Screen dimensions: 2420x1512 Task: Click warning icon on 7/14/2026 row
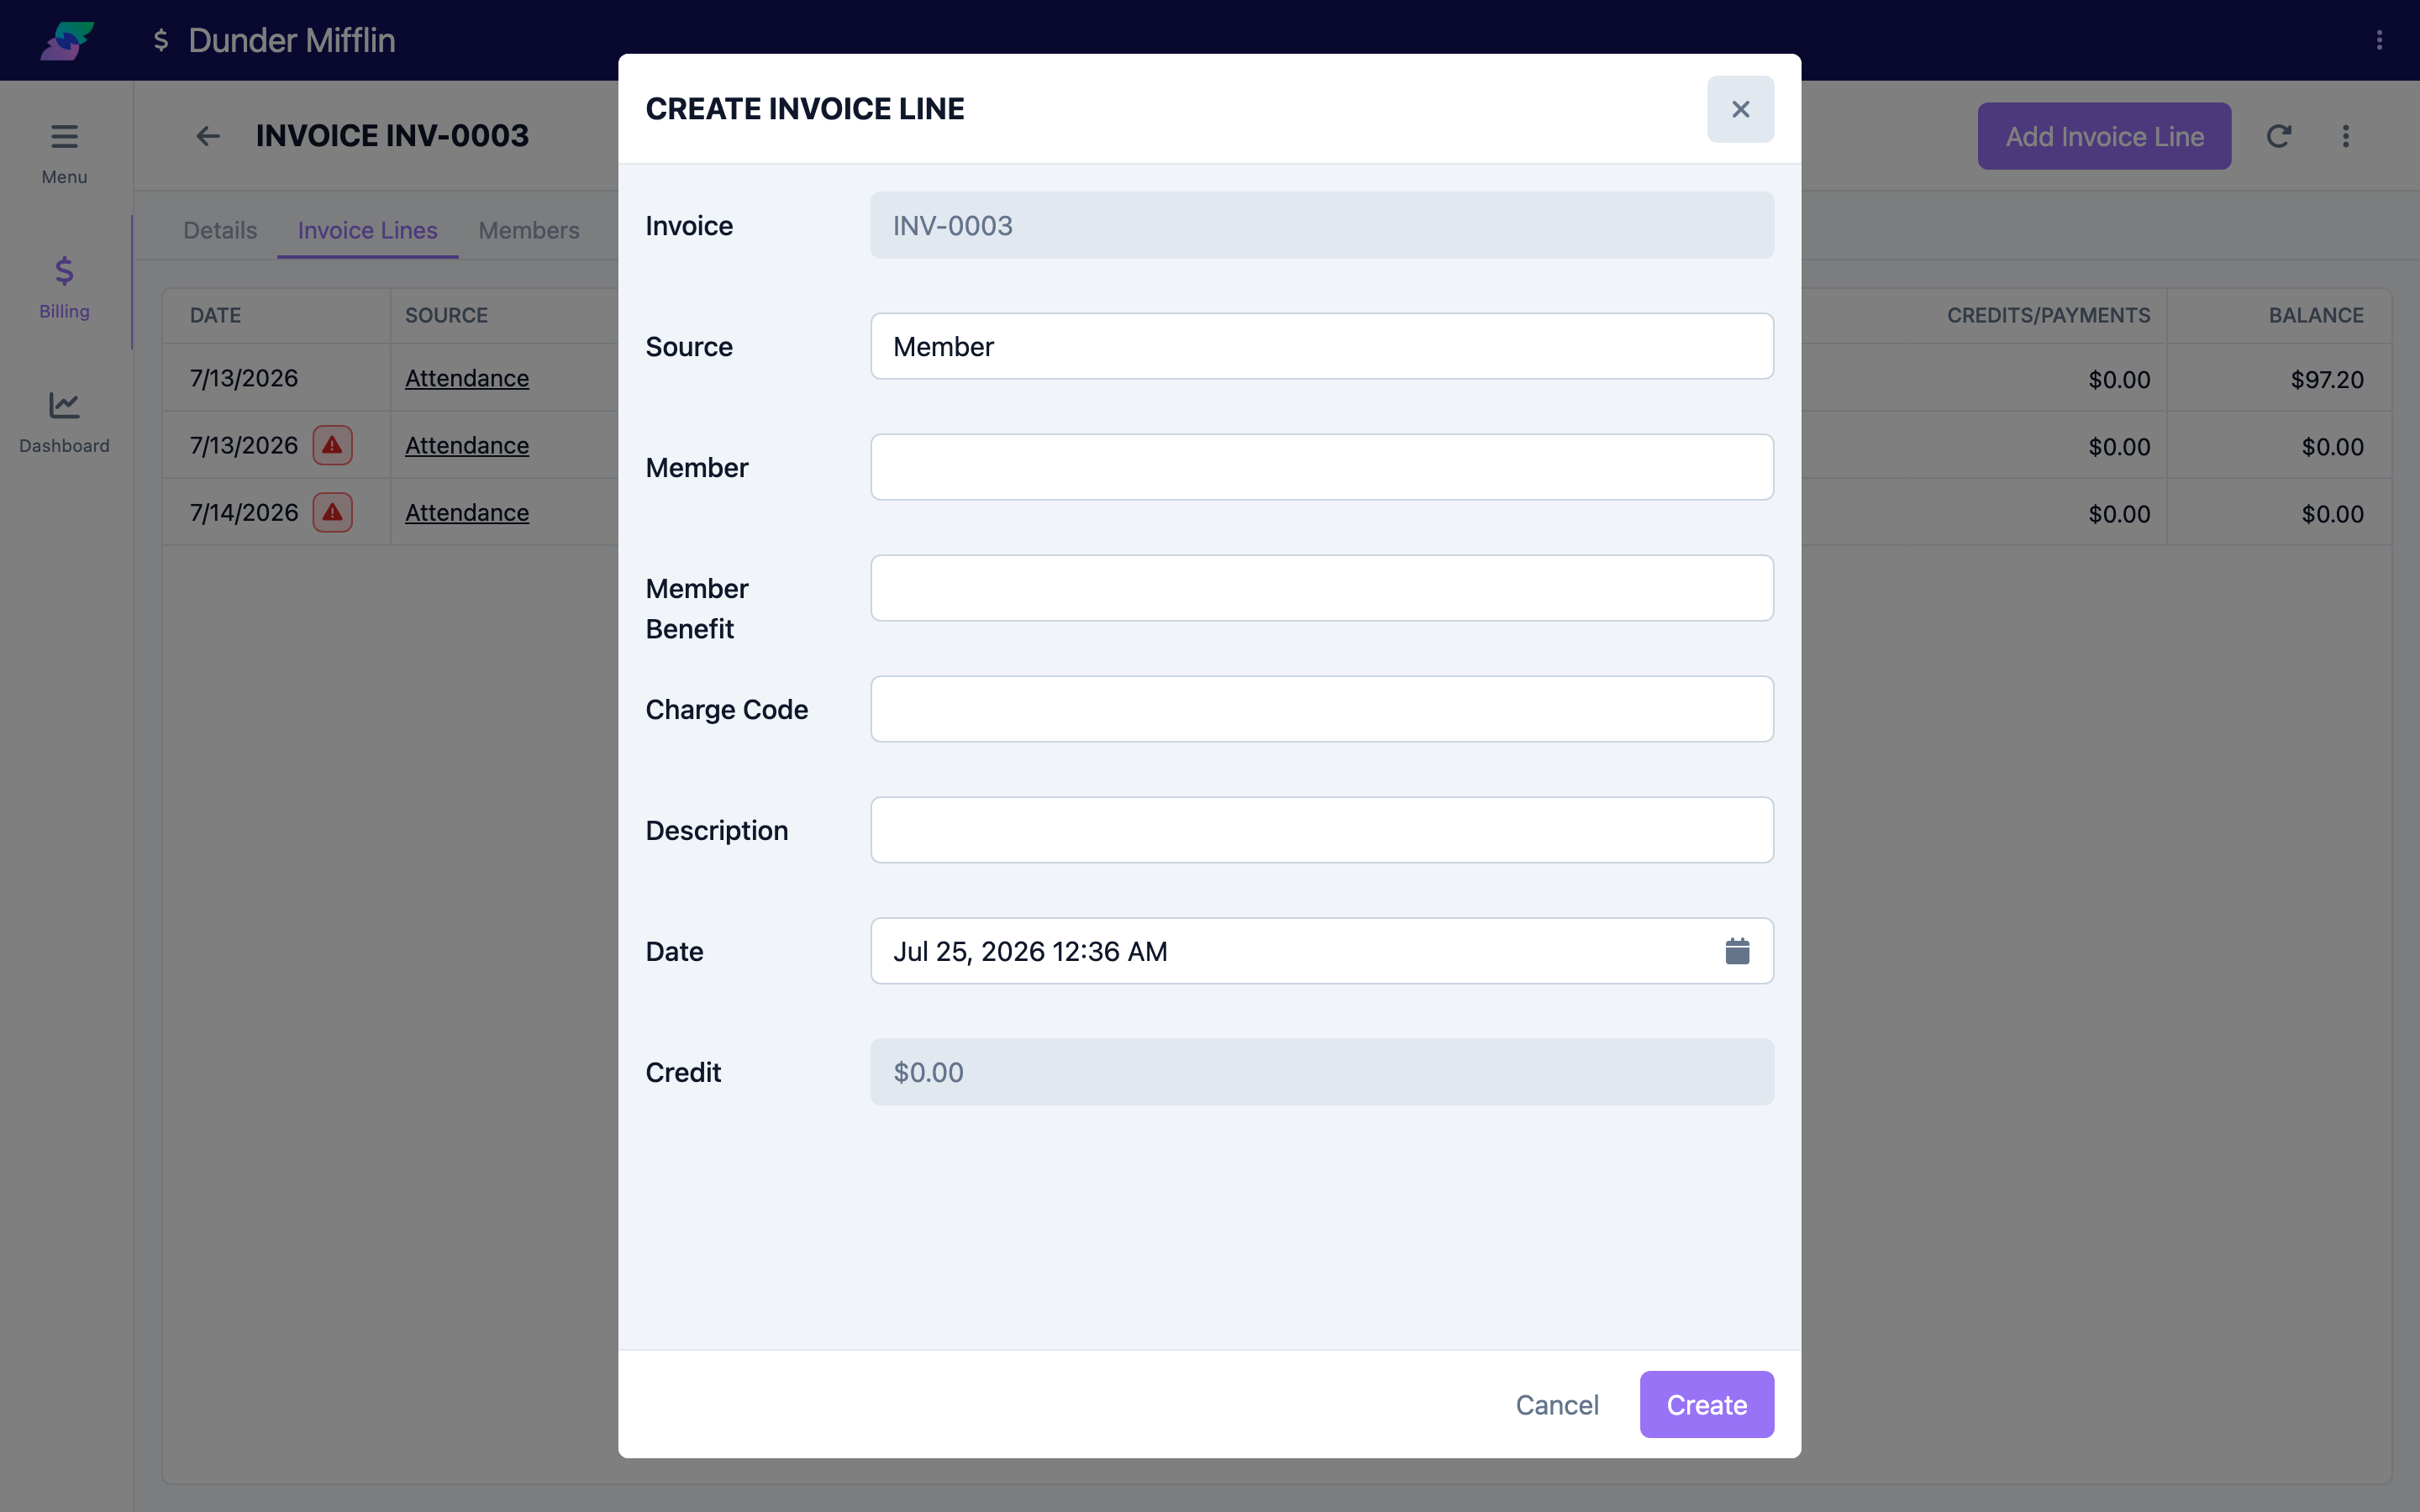pyautogui.click(x=333, y=512)
